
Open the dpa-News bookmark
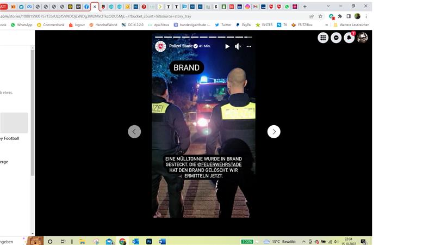[x=158, y=25]
